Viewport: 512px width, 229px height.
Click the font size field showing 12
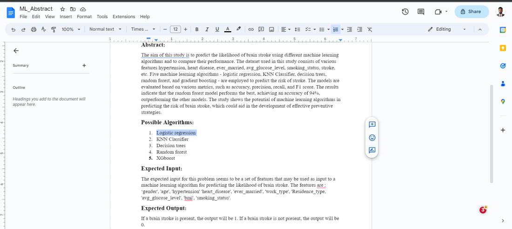(x=175, y=29)
